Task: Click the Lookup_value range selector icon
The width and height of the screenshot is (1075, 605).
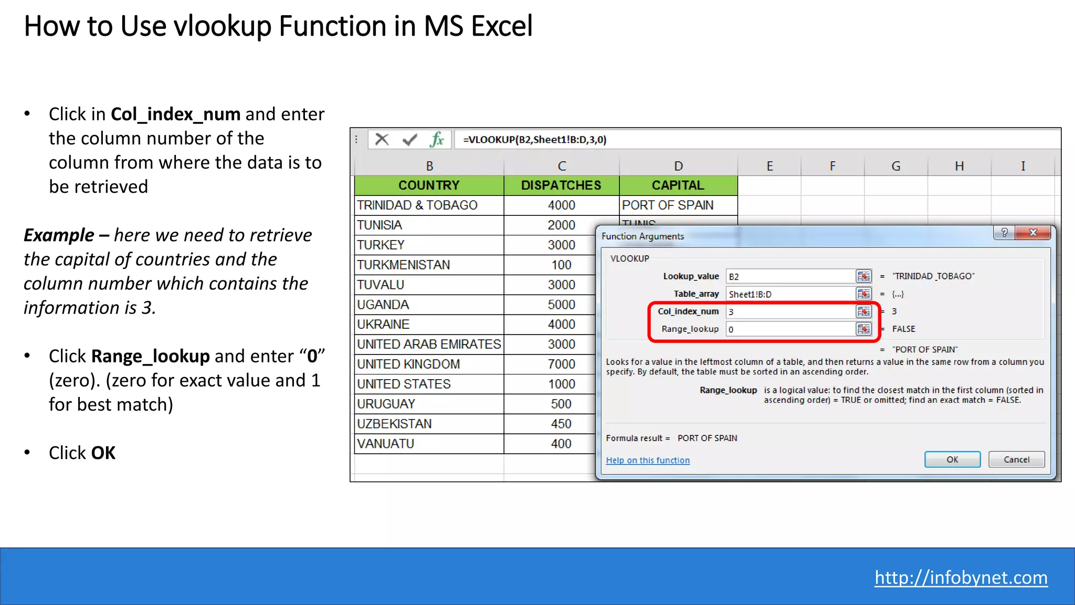Action: 863,276
